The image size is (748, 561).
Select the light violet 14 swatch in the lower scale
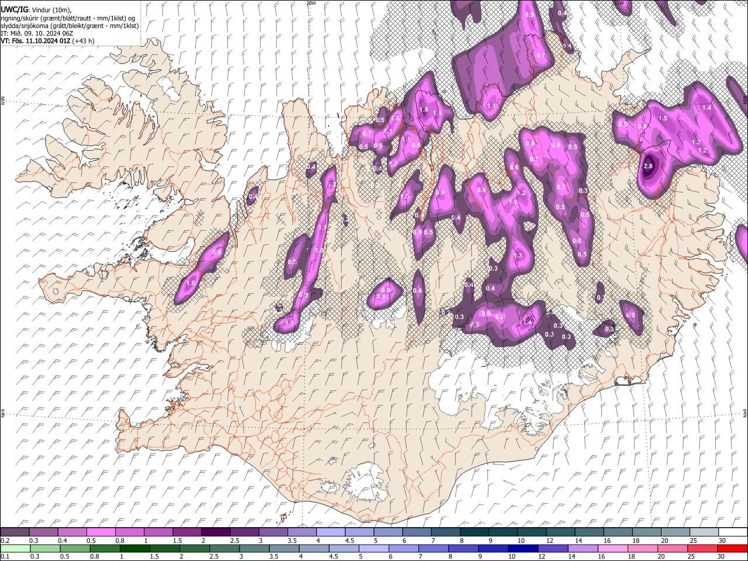click(x=583, y=548)
